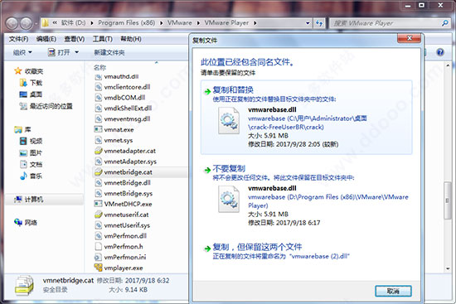Click the scrollbar down arrow
This screenshot has width=456, height=304.
tap(448, 268)
